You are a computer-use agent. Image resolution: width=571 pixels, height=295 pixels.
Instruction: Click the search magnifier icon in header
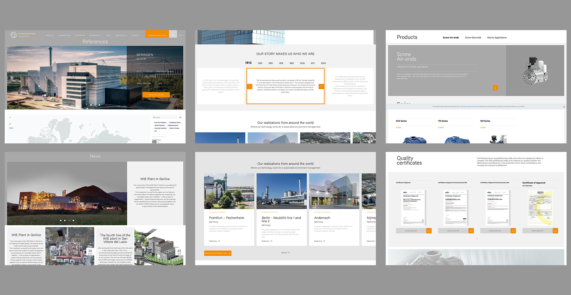click(173, 35)
